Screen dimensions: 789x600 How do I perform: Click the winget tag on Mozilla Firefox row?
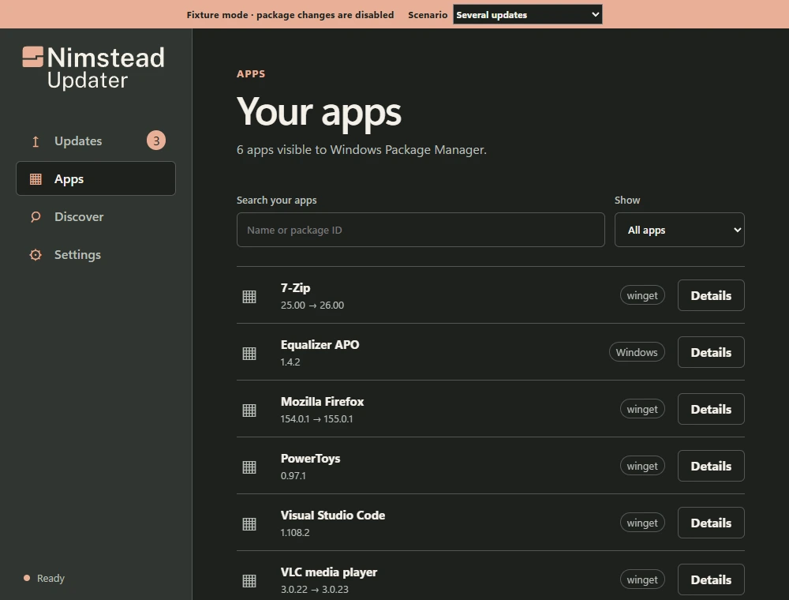coord(642,409)
